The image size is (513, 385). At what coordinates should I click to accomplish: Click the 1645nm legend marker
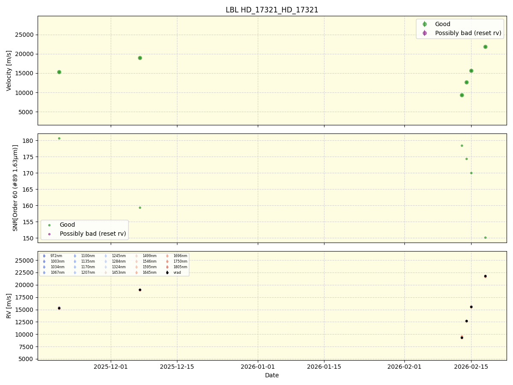(136, 272)
